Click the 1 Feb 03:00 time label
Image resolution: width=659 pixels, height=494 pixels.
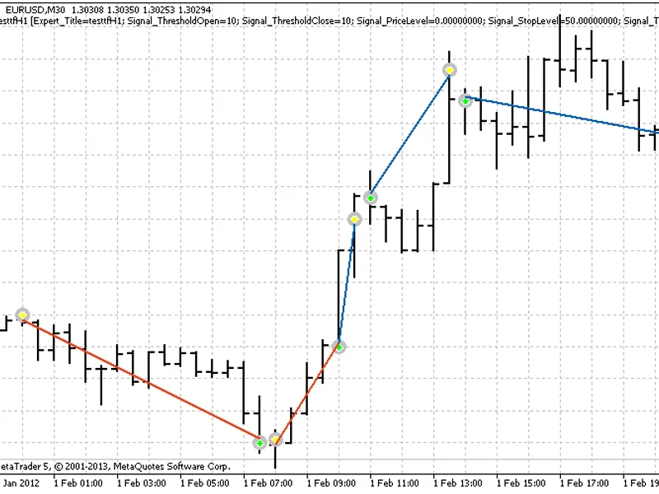click(x=142, y=483)
